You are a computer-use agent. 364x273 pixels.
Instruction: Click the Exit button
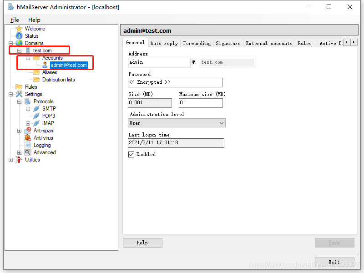click(x=334, y=262)
